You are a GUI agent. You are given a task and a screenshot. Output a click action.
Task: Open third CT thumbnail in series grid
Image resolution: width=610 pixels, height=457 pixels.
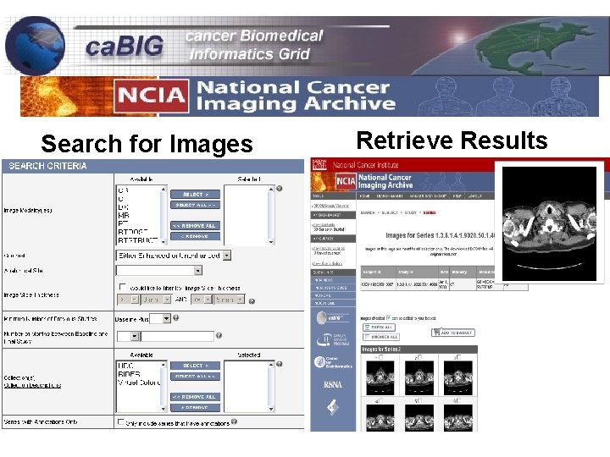click(457, 377)
